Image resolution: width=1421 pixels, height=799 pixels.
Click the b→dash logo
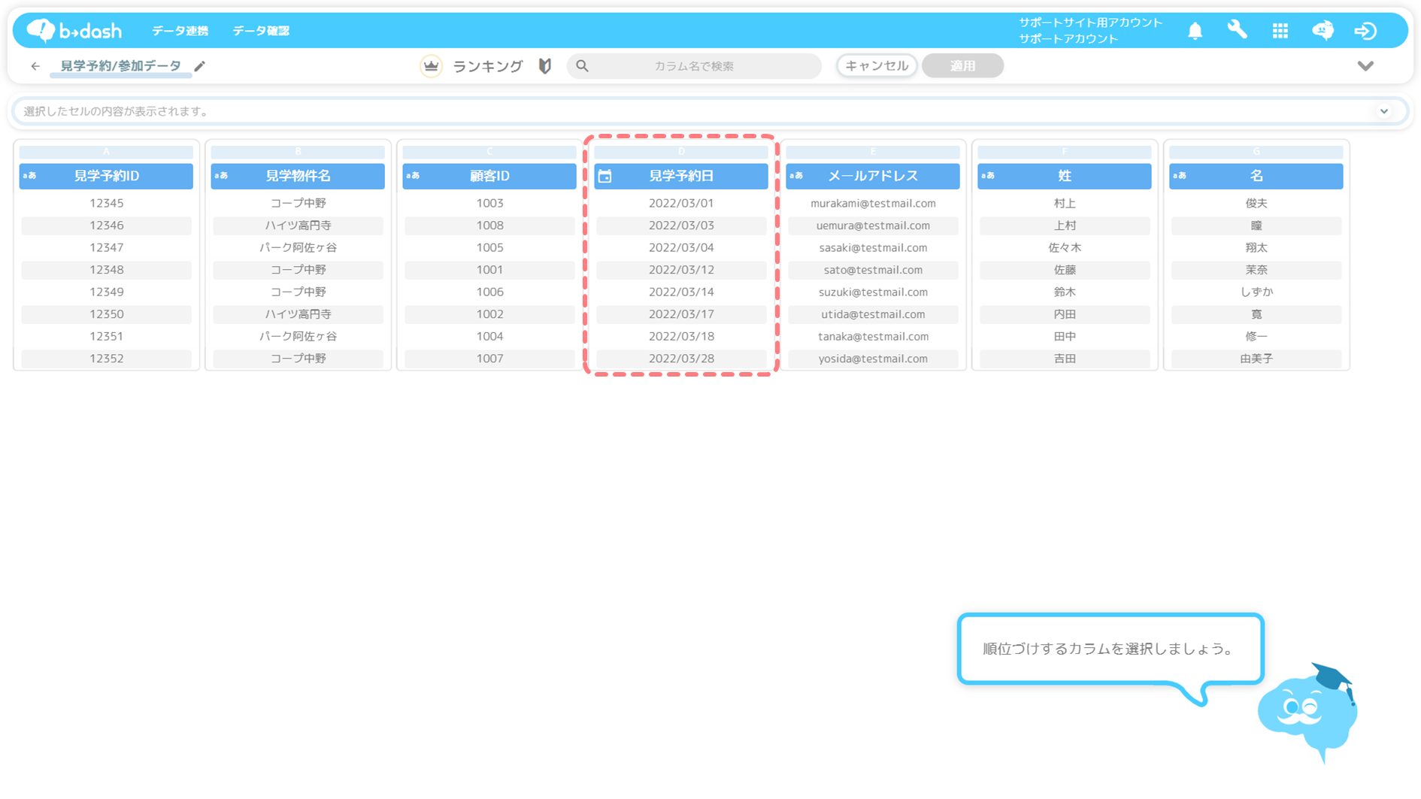74,31
